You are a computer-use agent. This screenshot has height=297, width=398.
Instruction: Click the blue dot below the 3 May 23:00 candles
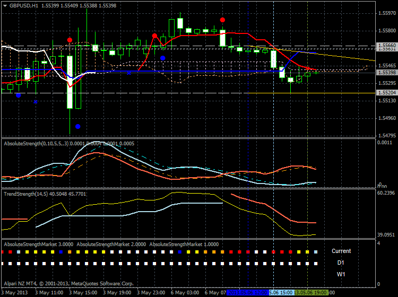(x=163, y=58)
